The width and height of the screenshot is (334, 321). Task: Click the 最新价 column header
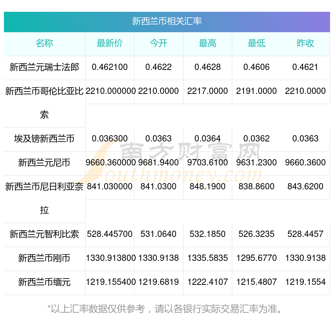pyautogui.click(x=110, y=43)
